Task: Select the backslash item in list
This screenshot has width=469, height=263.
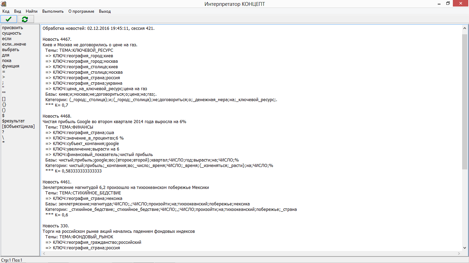Action: [3, 138]
